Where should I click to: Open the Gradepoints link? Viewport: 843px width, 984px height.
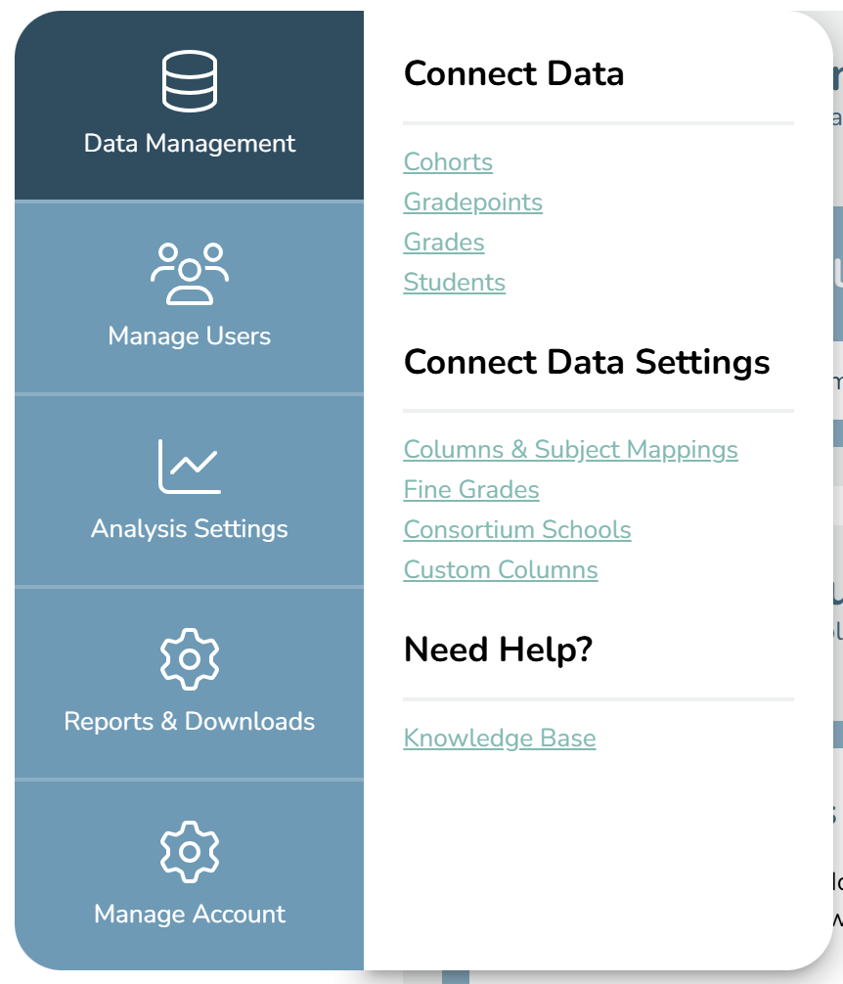tap(473, 202)
